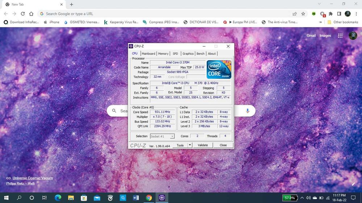Open the Europa FM LIVE bookmark
Screen dimensions: 362x203
(240, 22)
